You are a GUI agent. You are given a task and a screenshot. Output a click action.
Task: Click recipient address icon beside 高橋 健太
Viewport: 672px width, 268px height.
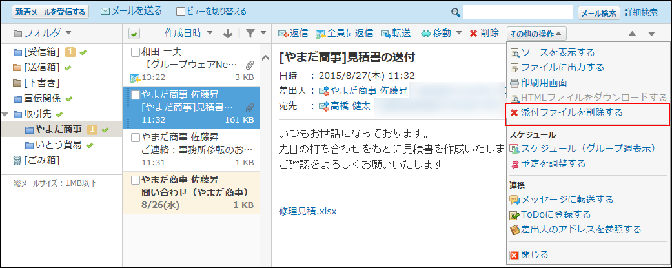pyautogui.click(x=324, y=106)
